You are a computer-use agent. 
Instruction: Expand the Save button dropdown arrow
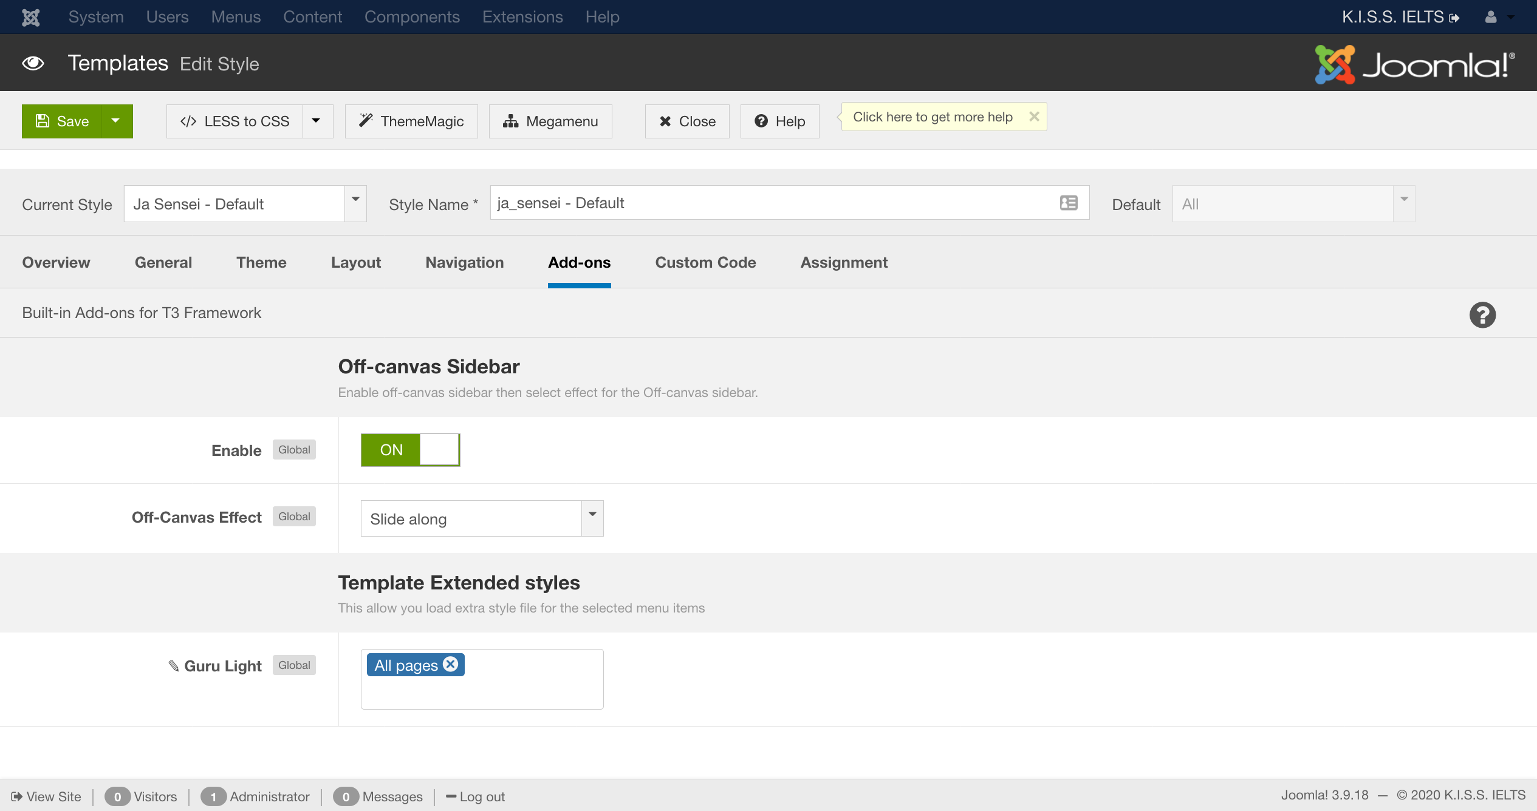pos(116,121)
